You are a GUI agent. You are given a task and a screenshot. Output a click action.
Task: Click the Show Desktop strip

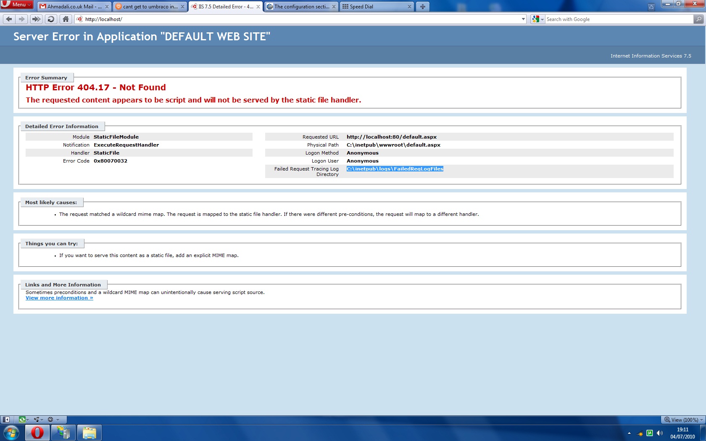[703, 433]
